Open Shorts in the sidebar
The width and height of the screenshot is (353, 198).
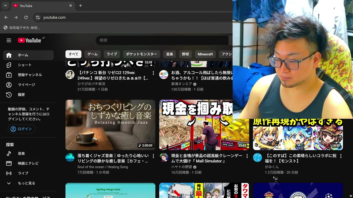coord(28,65)
